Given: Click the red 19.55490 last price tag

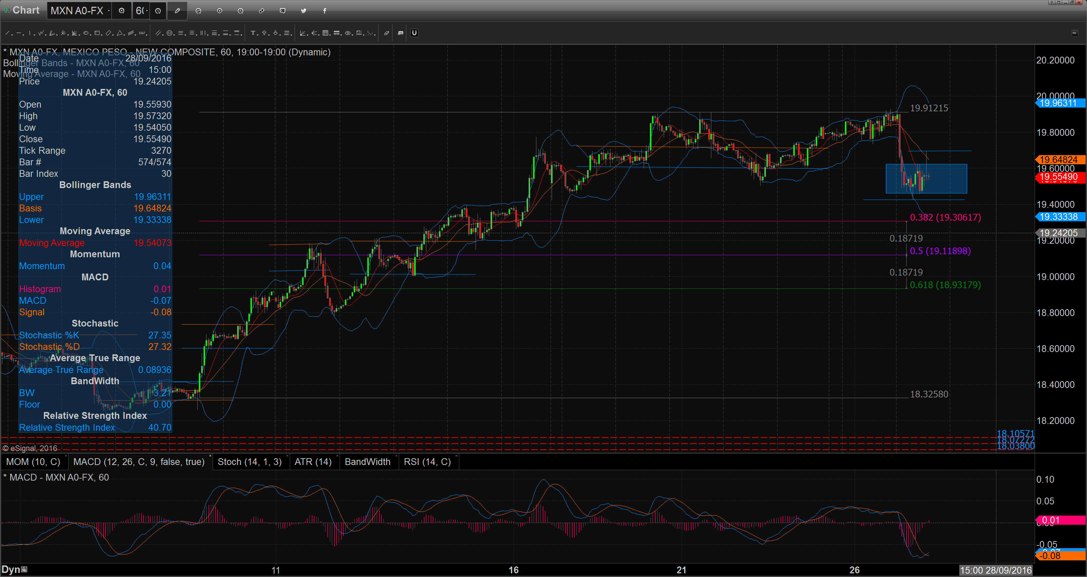Looking at the screenshot, I should click(x=1061, y=177).
